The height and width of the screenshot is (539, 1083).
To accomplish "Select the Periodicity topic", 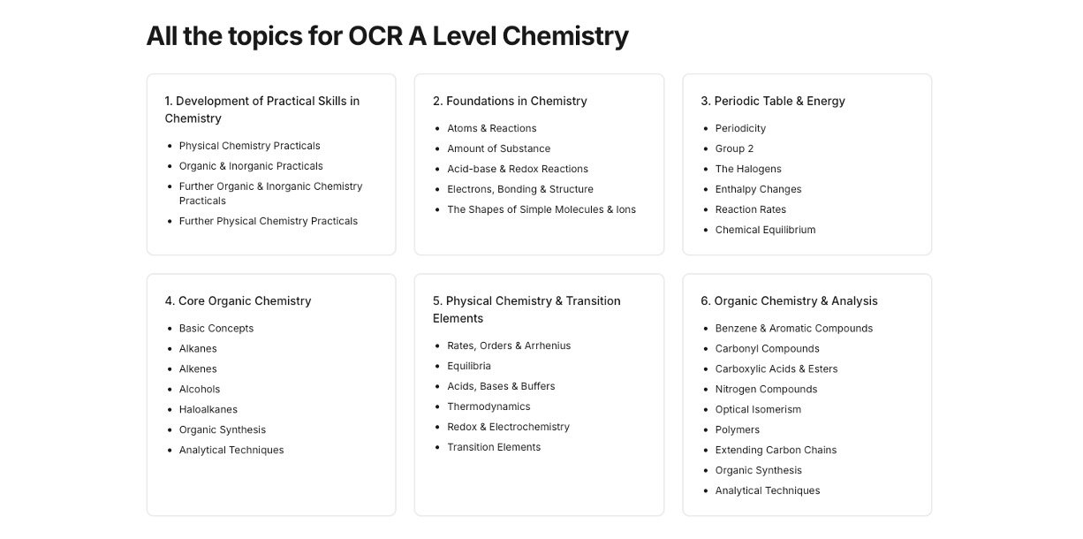I will pos(740,128).
